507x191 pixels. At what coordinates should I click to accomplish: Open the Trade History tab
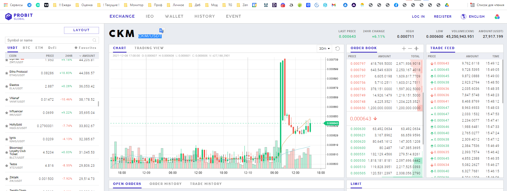pyautogui.click(x=206, y=184)
